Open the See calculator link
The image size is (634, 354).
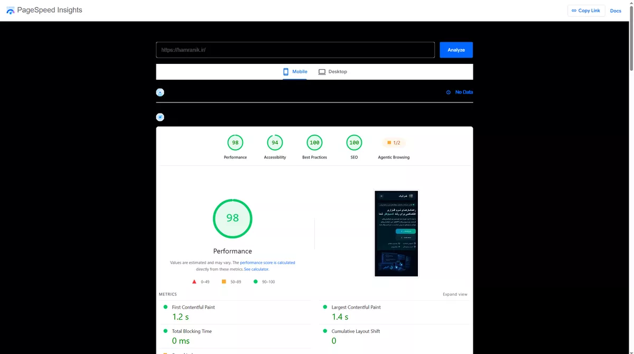(256, 269)
